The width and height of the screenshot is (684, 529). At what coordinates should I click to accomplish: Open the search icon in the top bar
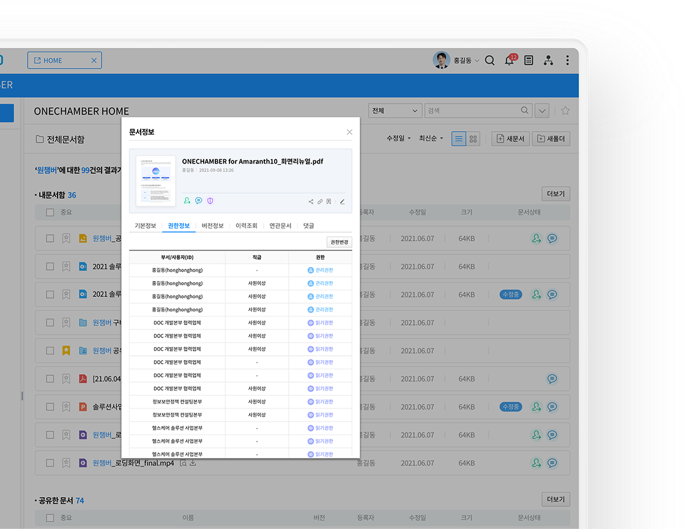[490, 60]
